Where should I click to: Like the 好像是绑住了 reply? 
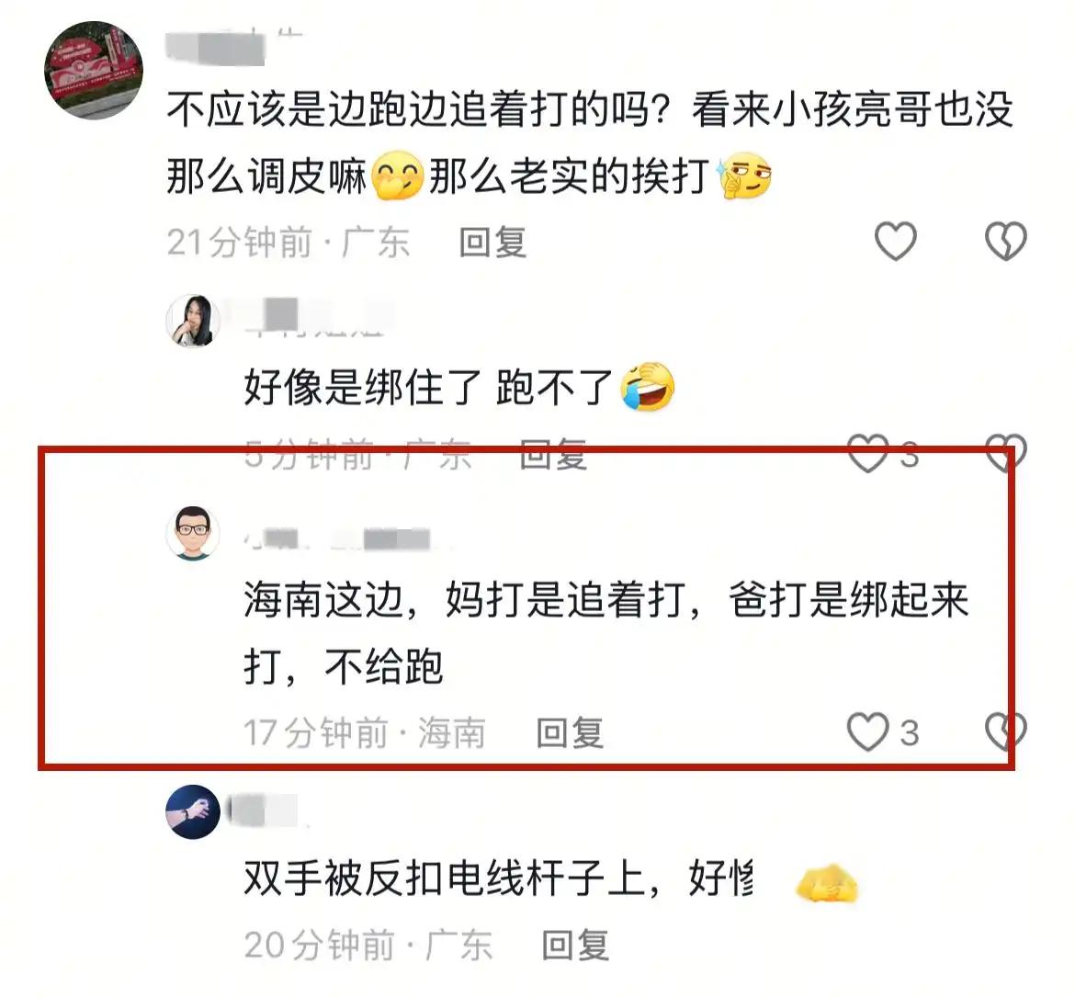(868, 453)
